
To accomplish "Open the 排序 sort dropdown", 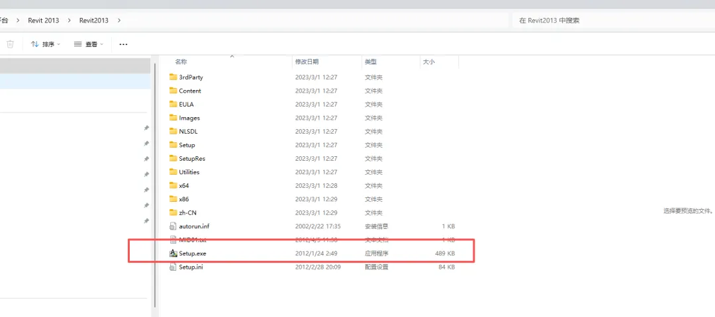I will (46, 44).
